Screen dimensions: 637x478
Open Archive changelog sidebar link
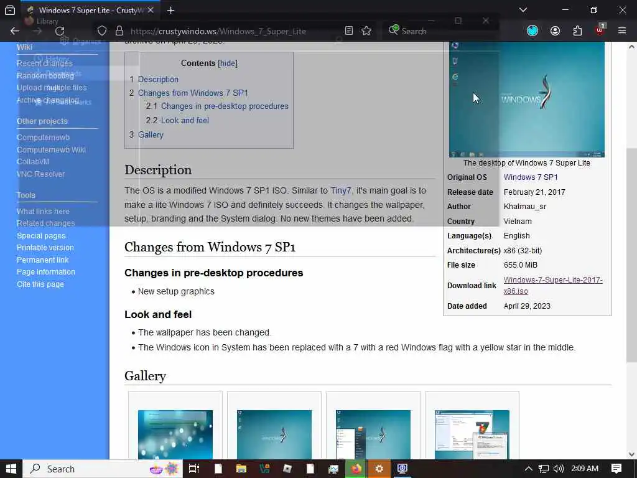tap(48, 100)
